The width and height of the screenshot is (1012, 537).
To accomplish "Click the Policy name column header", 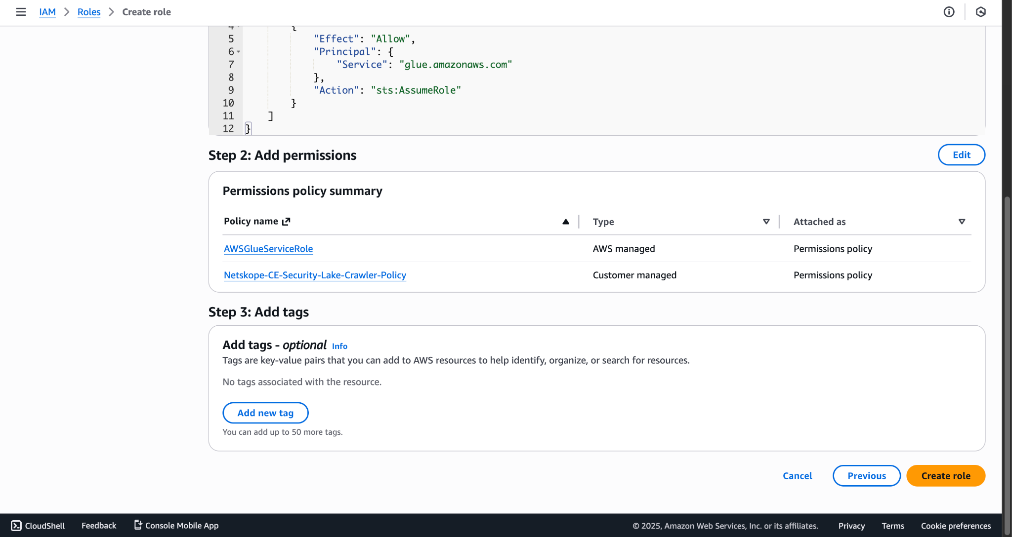I will point(251,221).
